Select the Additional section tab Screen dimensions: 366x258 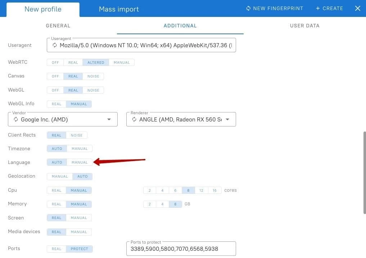[x=180, y=26]
